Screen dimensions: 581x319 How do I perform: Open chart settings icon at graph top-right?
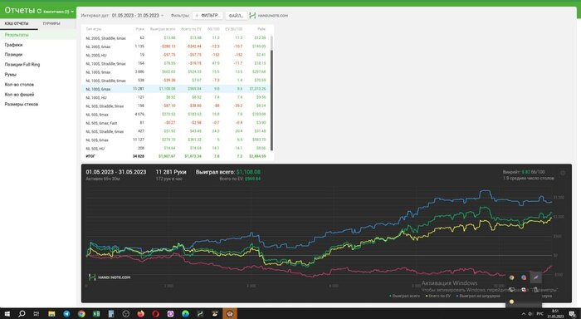click(563, 174)
